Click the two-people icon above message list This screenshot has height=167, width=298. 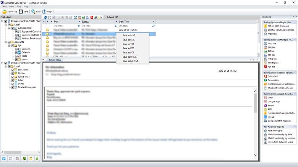click(x=96, y=17)
